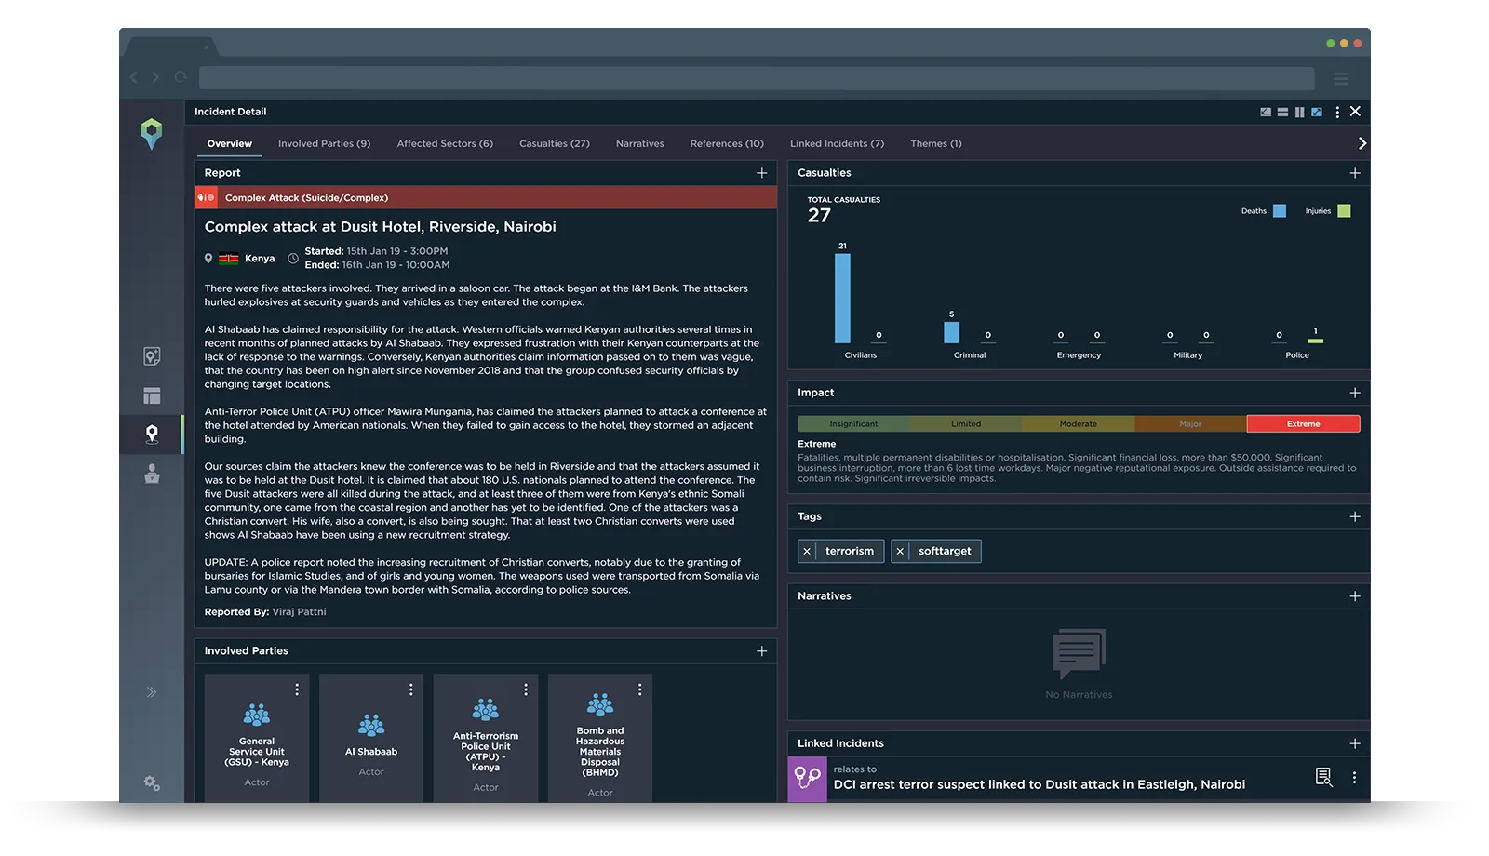Expand the sidebar with double chevron
1489x856 pixels.
pos(152,692)
